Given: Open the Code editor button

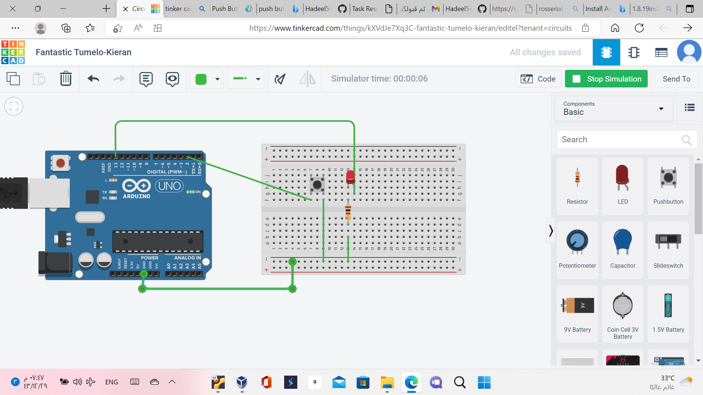Looking at the screenshot, I should tap(538, 79).
